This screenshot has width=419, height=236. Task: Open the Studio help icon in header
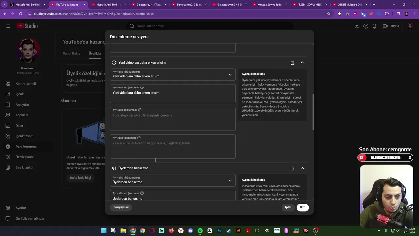[x=366, y=26]
